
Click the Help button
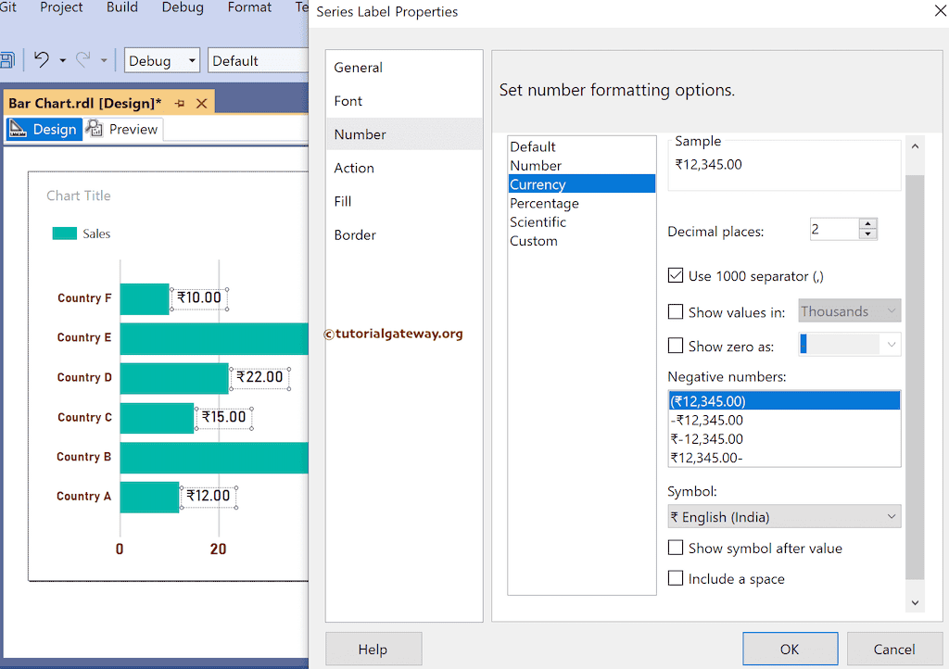tap(373, 649)
